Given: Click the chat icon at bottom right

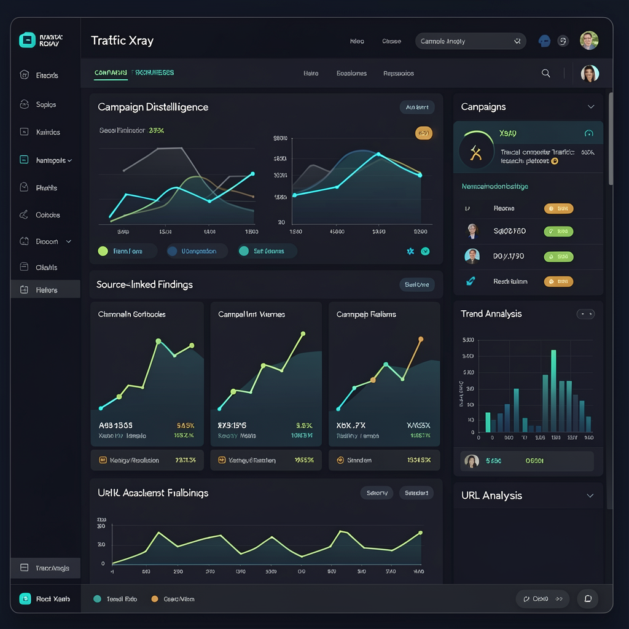Looking at the screenshot, I should [x=588, y=598].
